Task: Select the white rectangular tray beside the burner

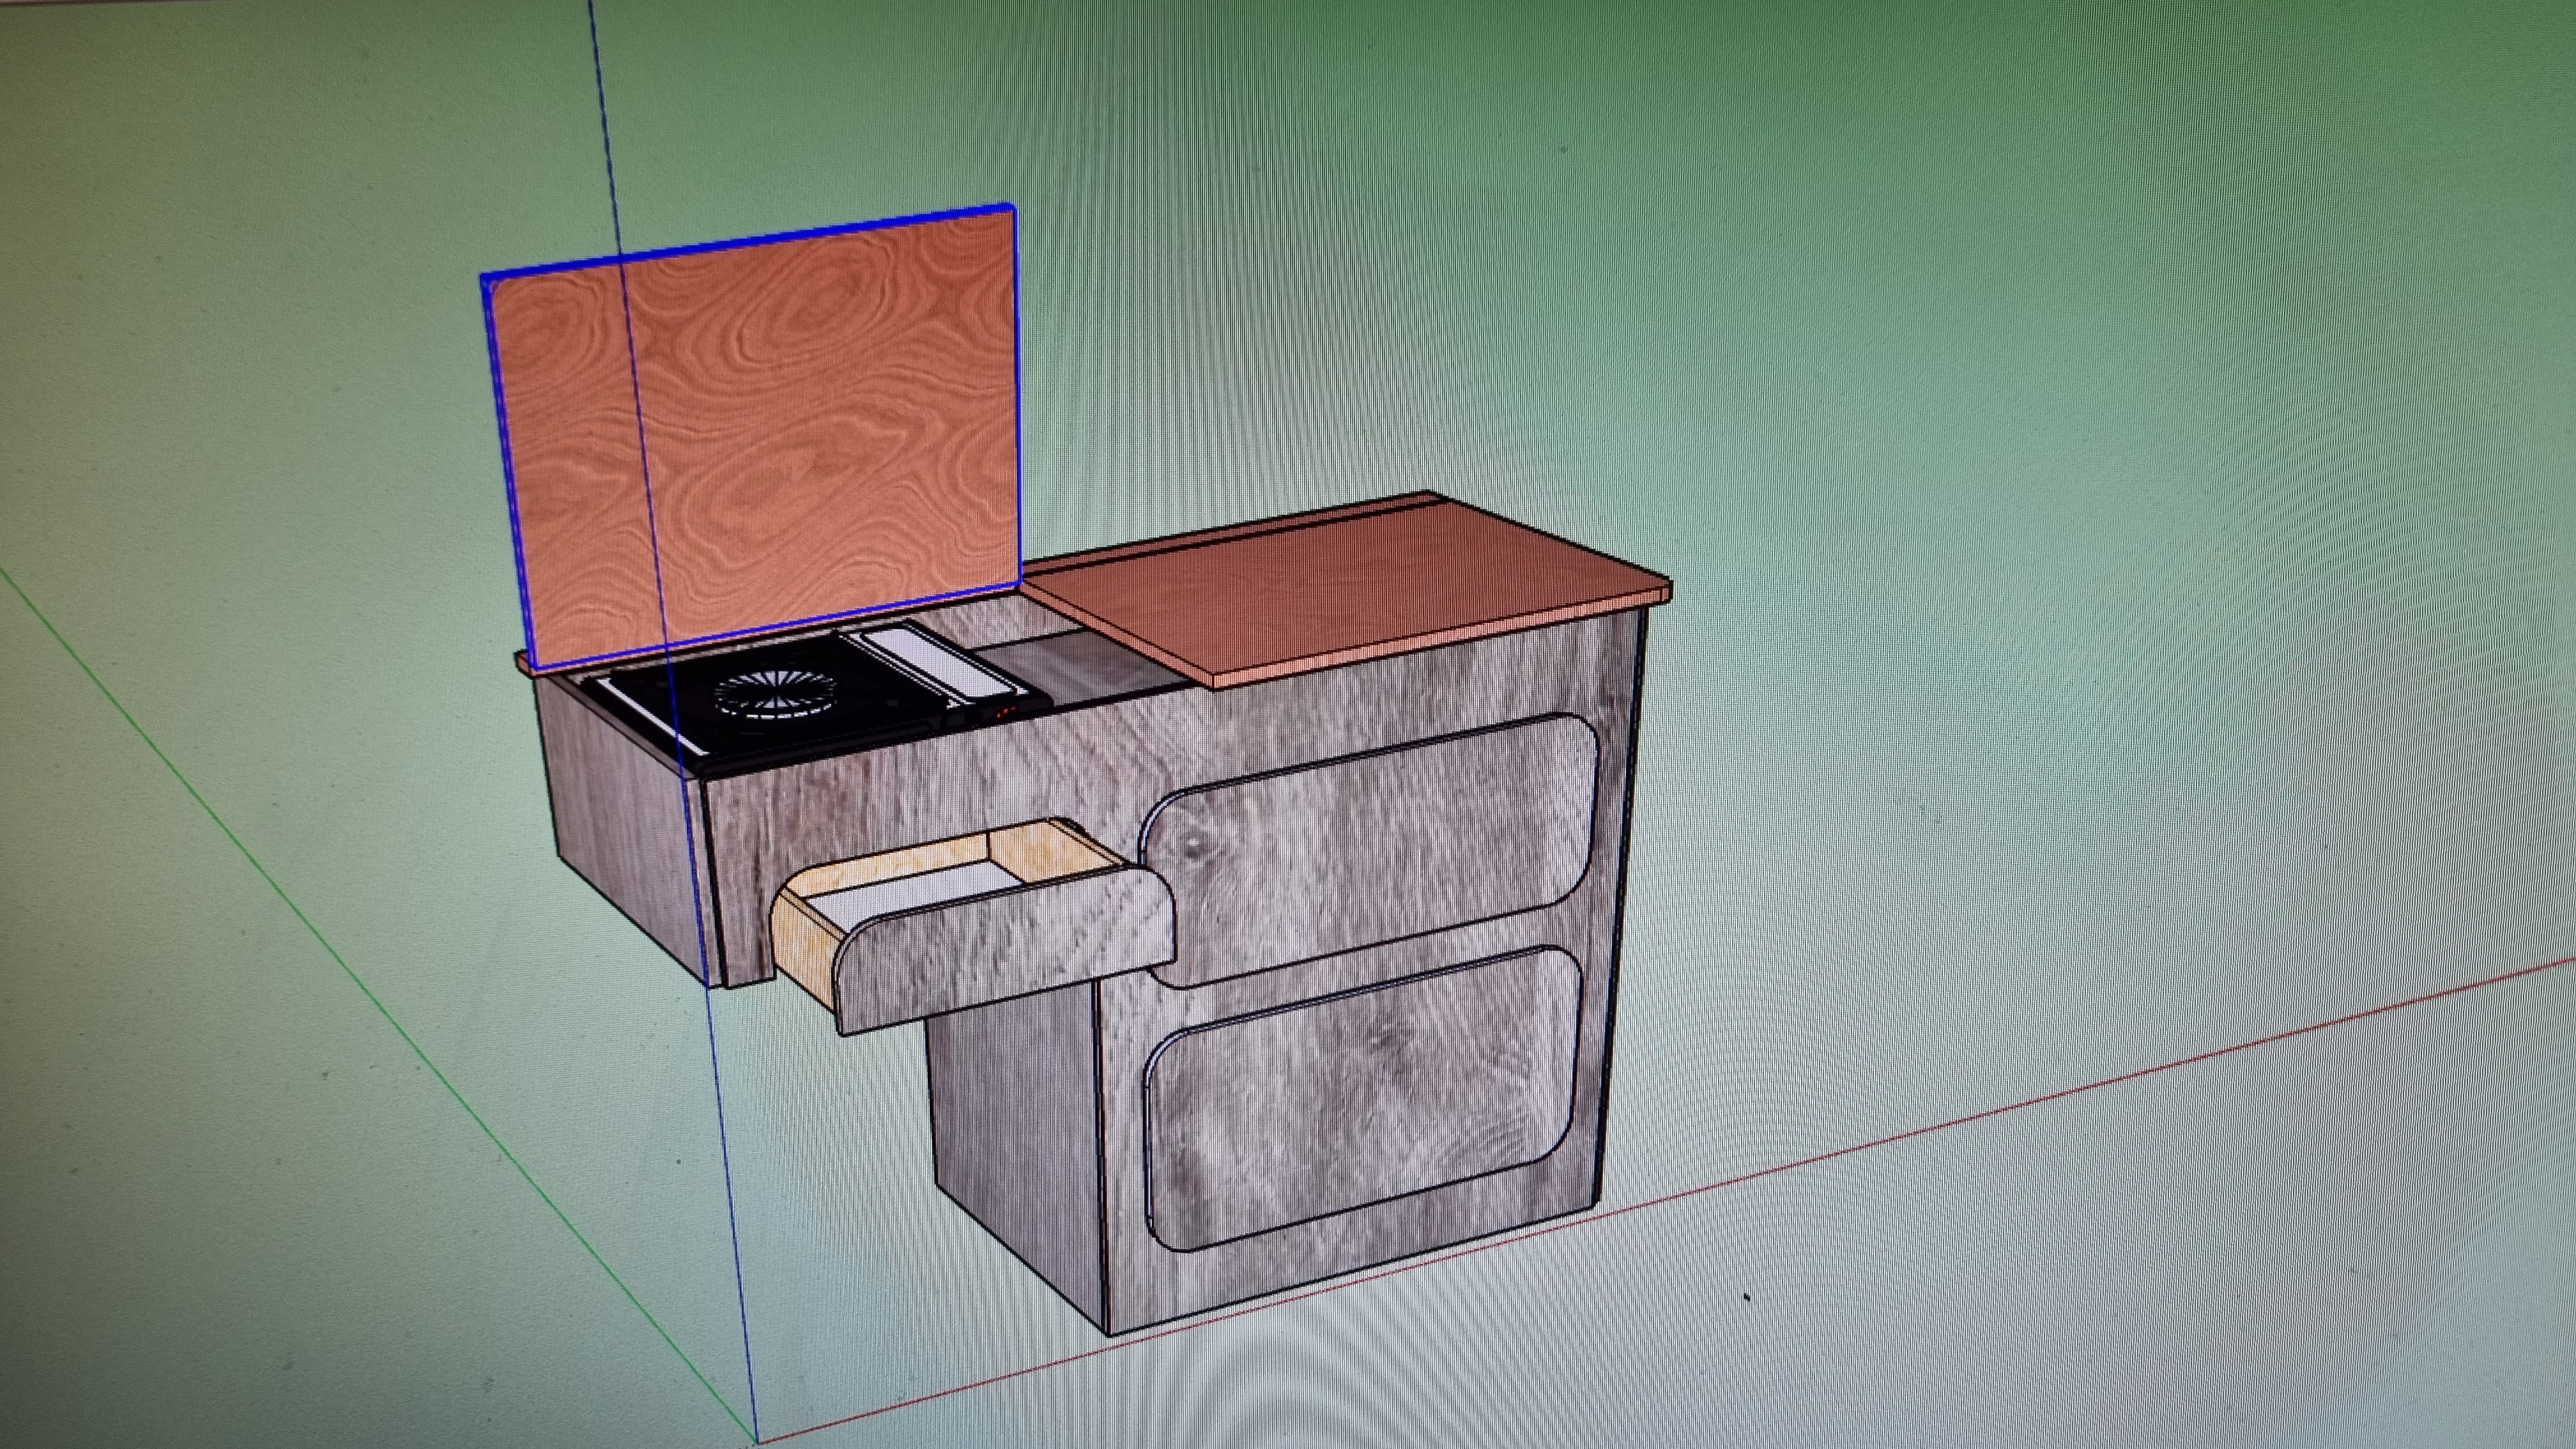Action: [940, 662]
